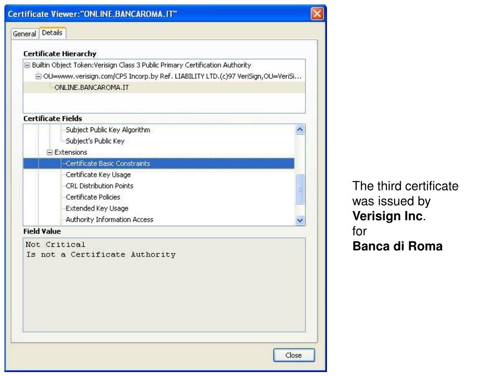502x376 pixels.
Task: Select ONLINE.BANCAROMA.IT in the certificate hierarchy
Action: (x=92, y=88)
